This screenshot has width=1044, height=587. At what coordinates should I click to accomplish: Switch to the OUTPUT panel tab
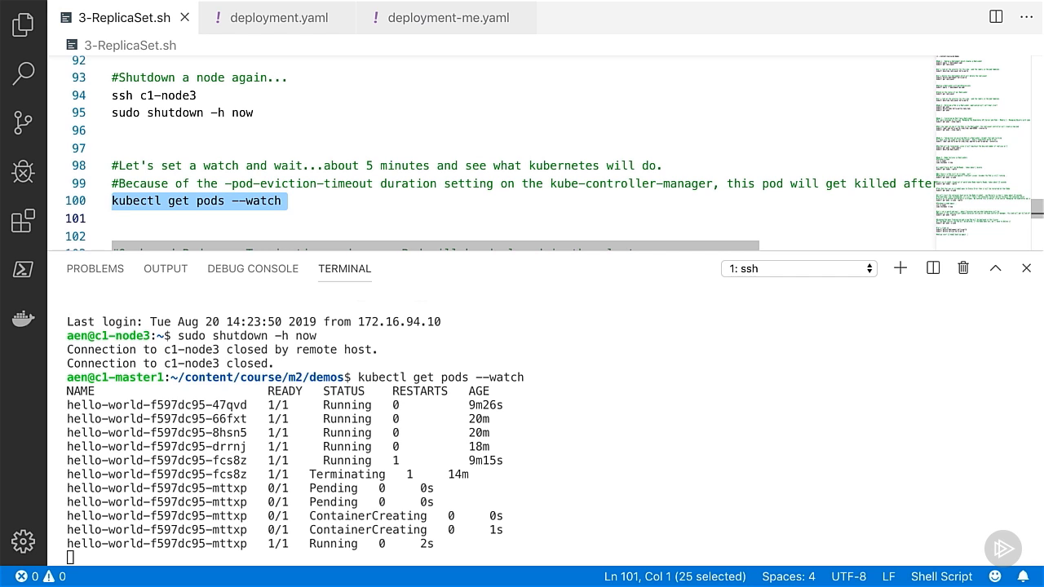(x=166, y=268)
